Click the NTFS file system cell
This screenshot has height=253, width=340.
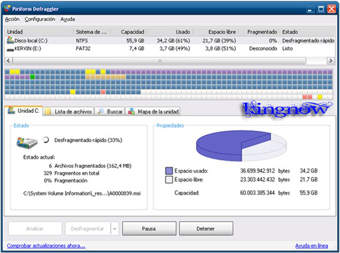(x=82, y=41)
